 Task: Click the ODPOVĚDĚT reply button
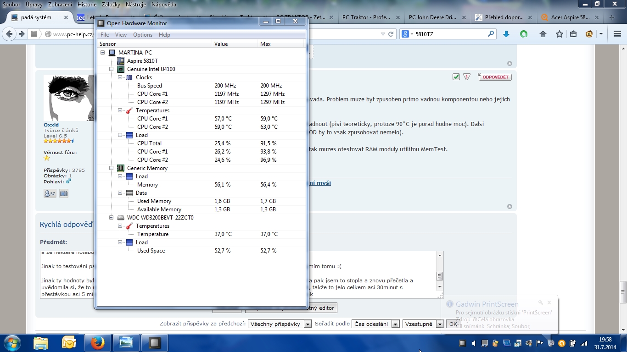click(495, 77)
